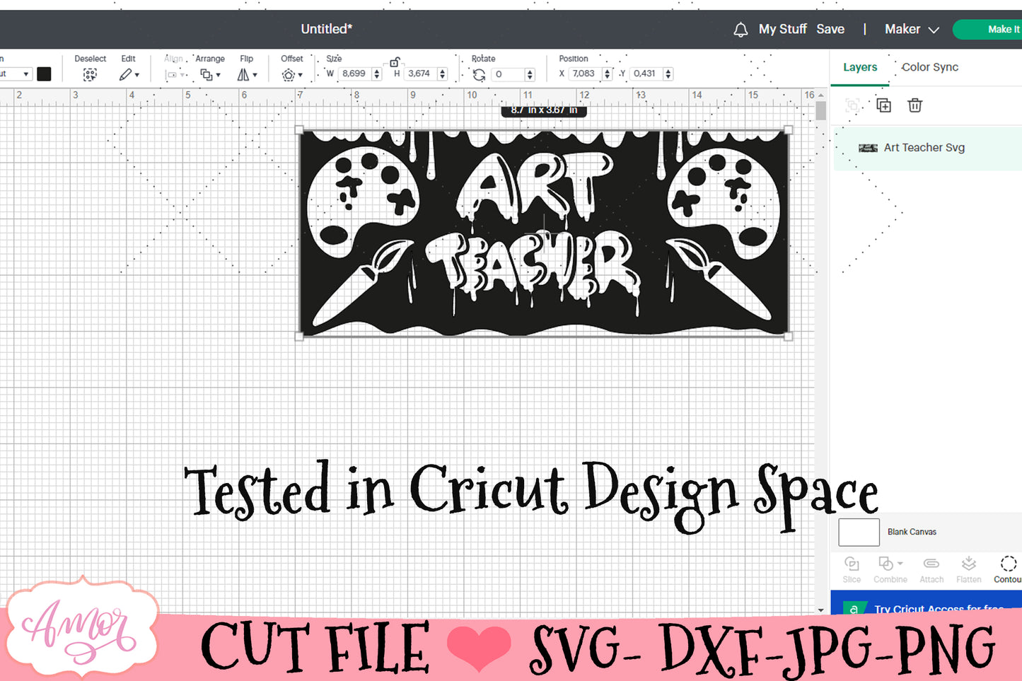This screenshot has width=1022, height=681.
Task: Select the Layers tab
Action: (859, 67)
